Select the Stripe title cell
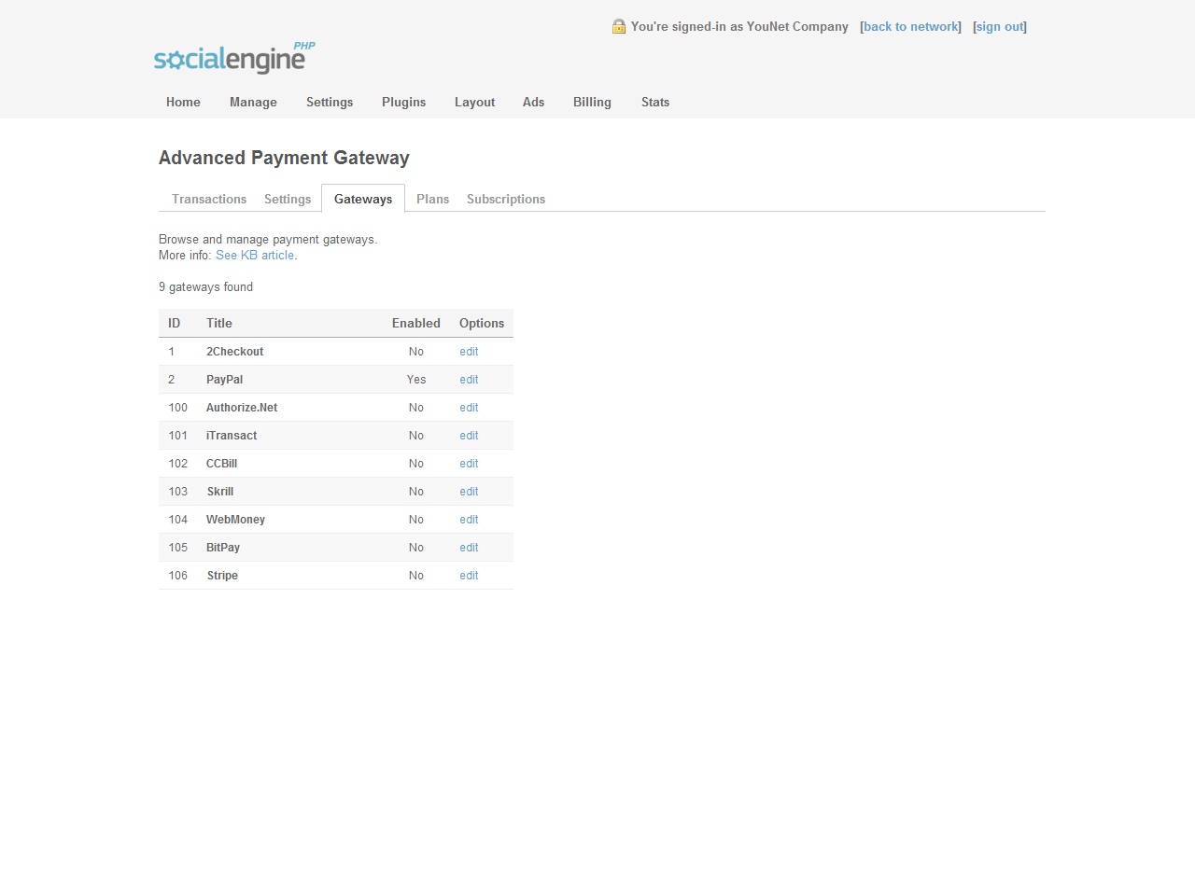 (x=222, y=576)
